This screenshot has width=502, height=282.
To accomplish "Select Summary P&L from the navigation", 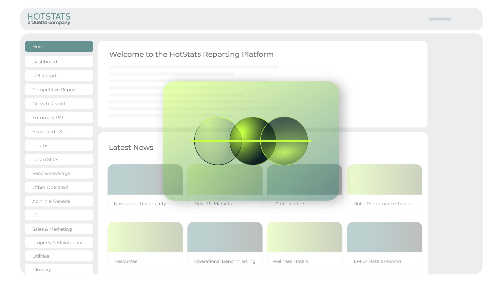I will [59, 117].
